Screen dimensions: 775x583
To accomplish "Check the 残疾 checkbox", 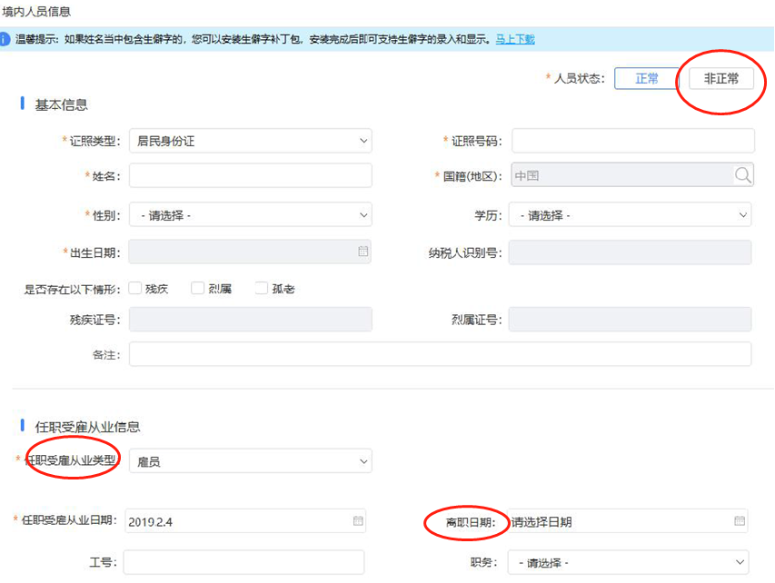I will point(135,289).
